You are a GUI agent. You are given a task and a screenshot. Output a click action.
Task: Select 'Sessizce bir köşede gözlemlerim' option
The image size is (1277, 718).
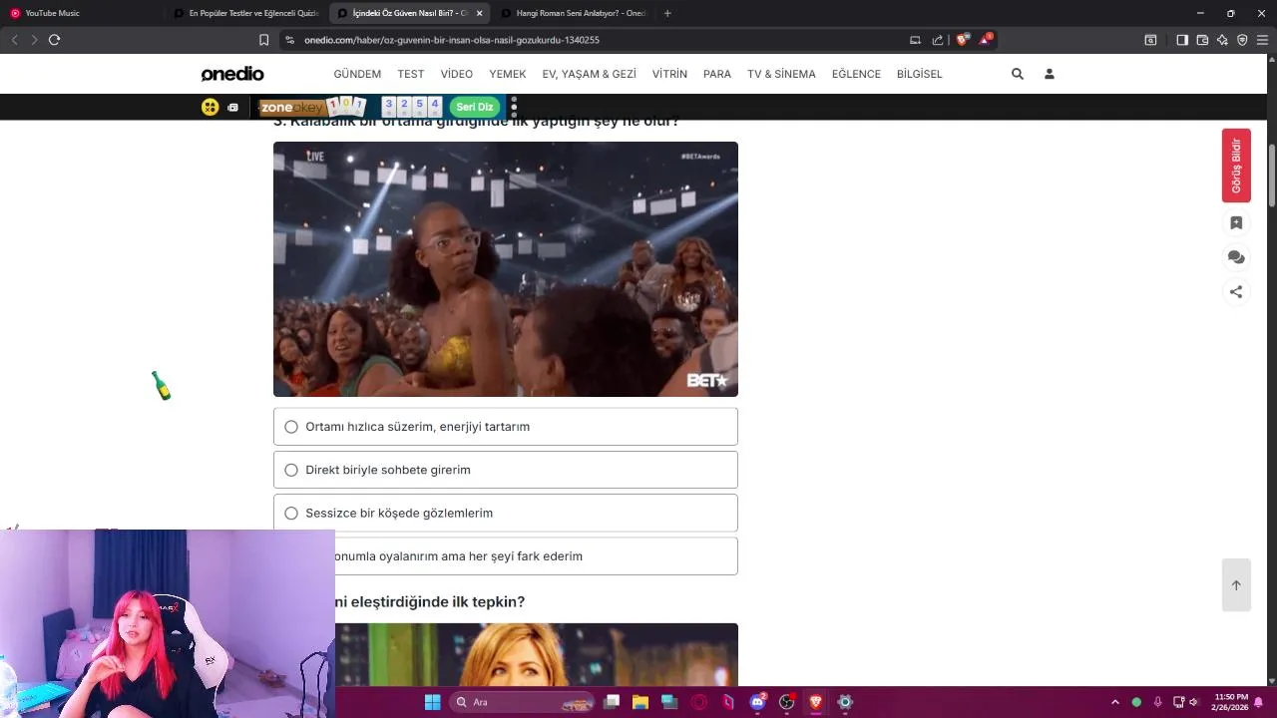pos(506,513)
